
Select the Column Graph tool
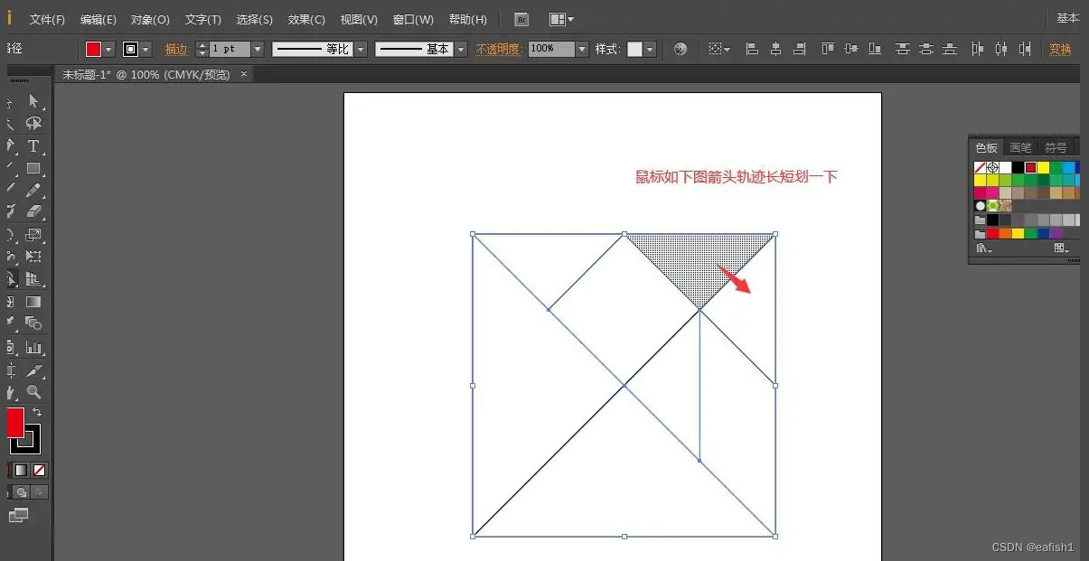click(x=33, y=347)
